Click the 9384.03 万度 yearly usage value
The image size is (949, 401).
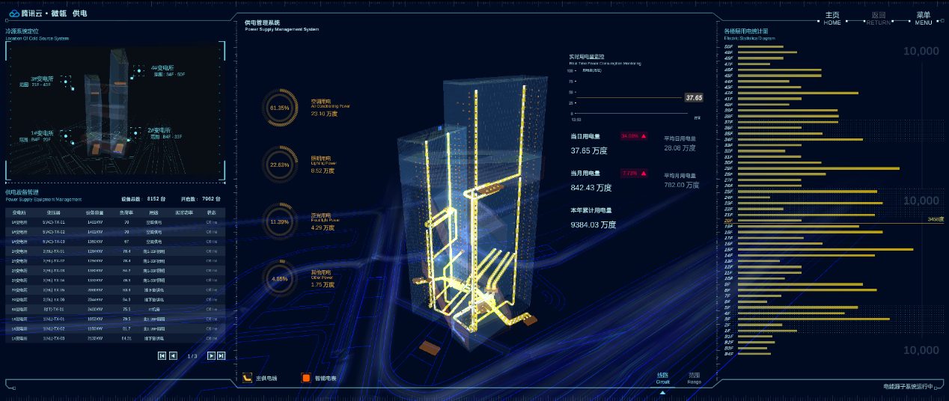[593, 224]
